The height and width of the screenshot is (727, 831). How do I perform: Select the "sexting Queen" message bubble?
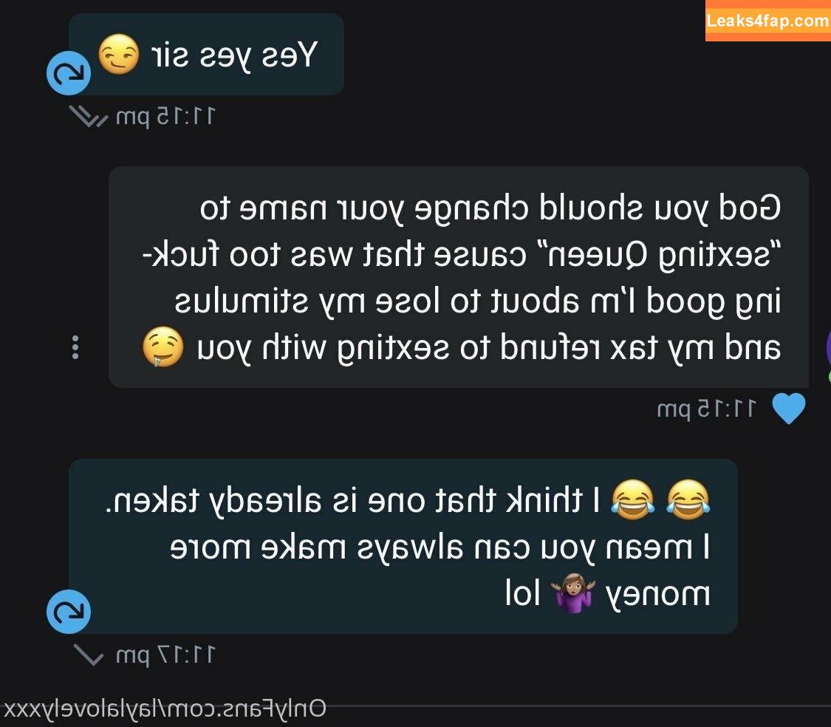[x=459, y=277]
